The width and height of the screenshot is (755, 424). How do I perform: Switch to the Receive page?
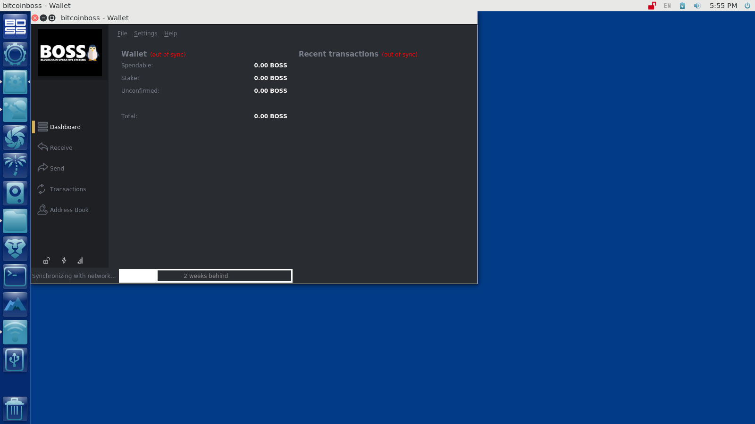(x=61, y=147)
